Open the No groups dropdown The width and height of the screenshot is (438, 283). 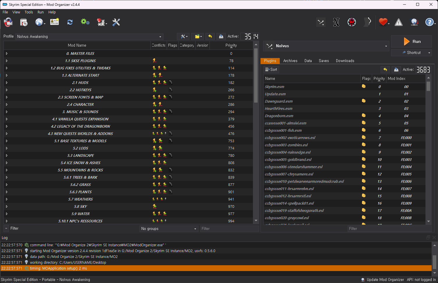[x=169, y=229]
